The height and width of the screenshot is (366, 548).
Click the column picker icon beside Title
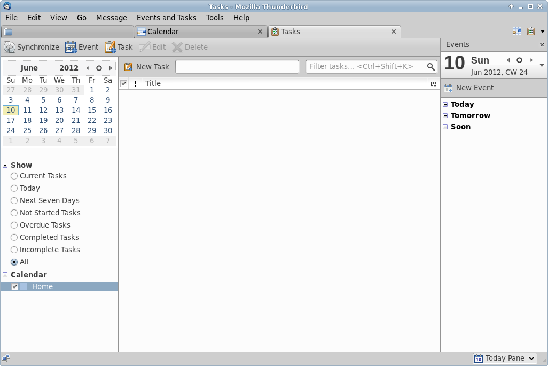tap(433, 84)
